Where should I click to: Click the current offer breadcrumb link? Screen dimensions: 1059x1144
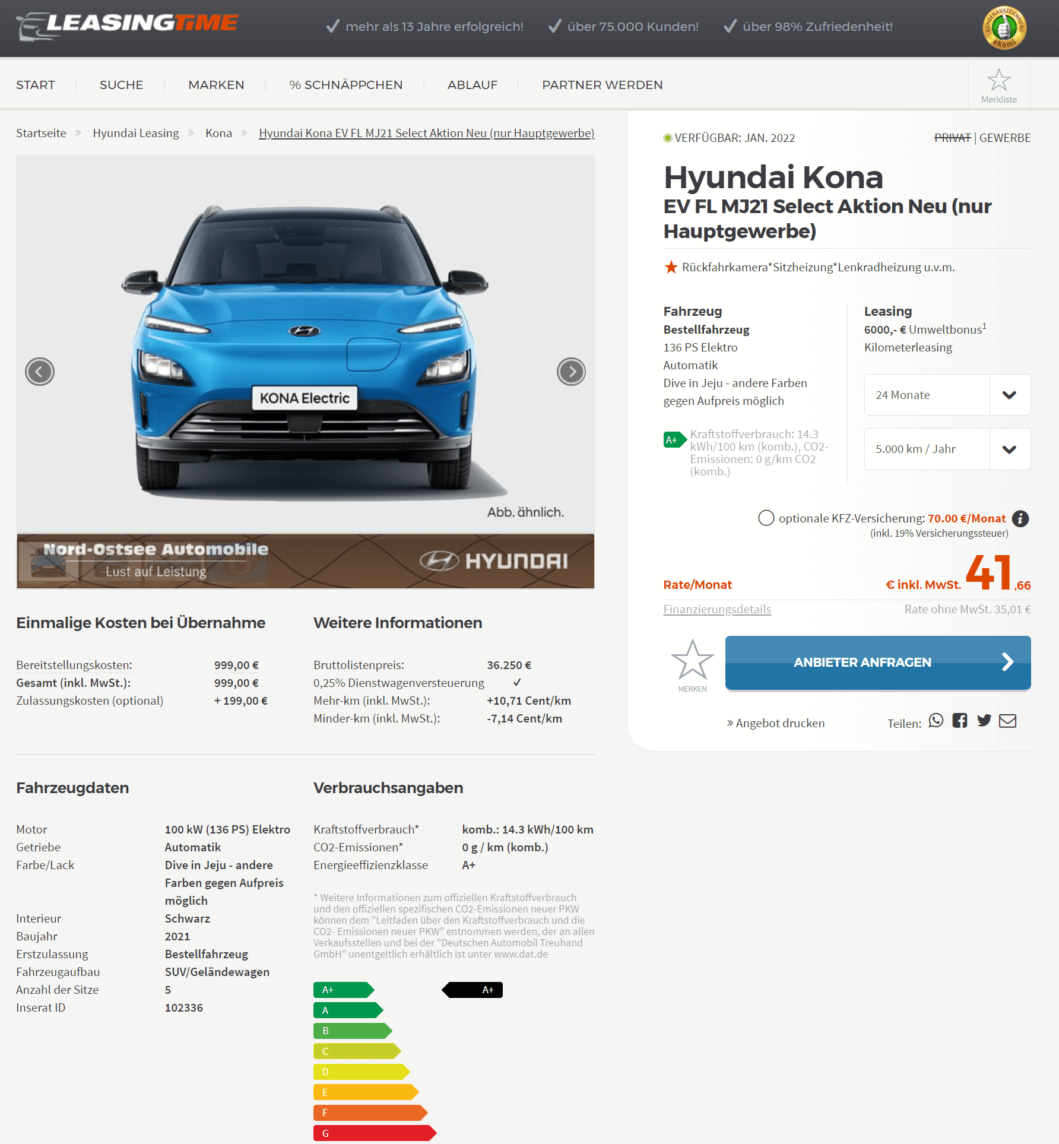coord(427,133)
